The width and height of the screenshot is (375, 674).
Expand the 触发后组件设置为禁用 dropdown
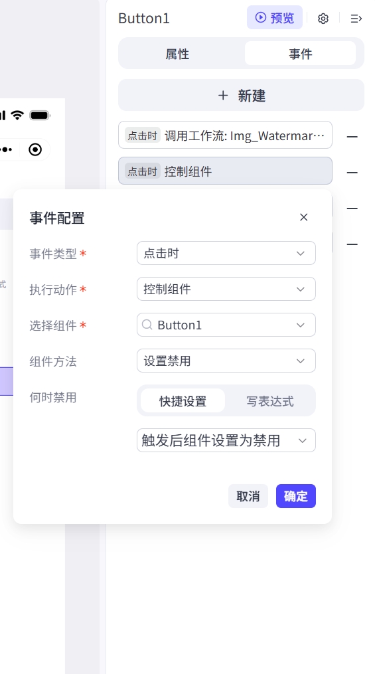click(x=226, y=440)
